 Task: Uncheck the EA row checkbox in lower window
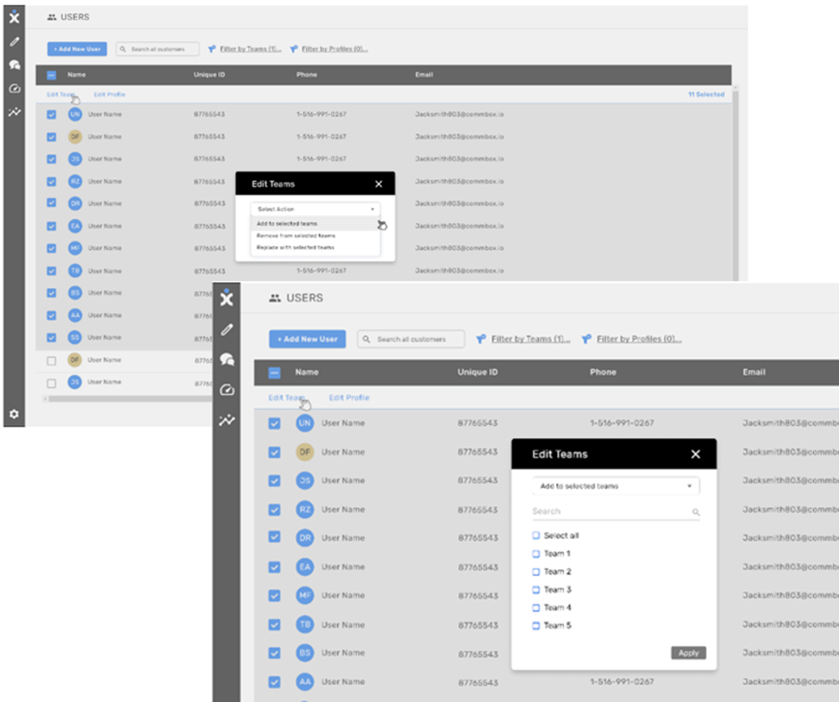[x=275, y=566]
